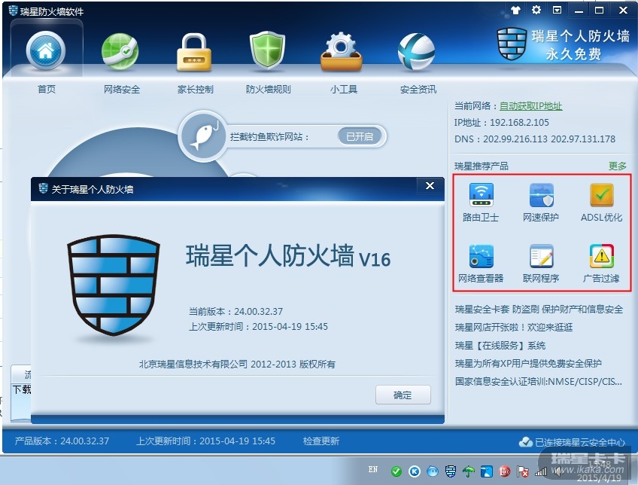The image size is (638, 485).
Task: Click the phishing fish hook icon
Action: coord(204,136)
